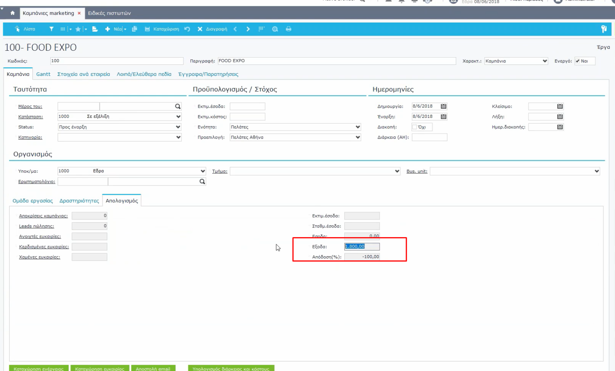Click the Καταχώριση save button
This screenshot has height=371, width=615.
[x=162, y=29]
